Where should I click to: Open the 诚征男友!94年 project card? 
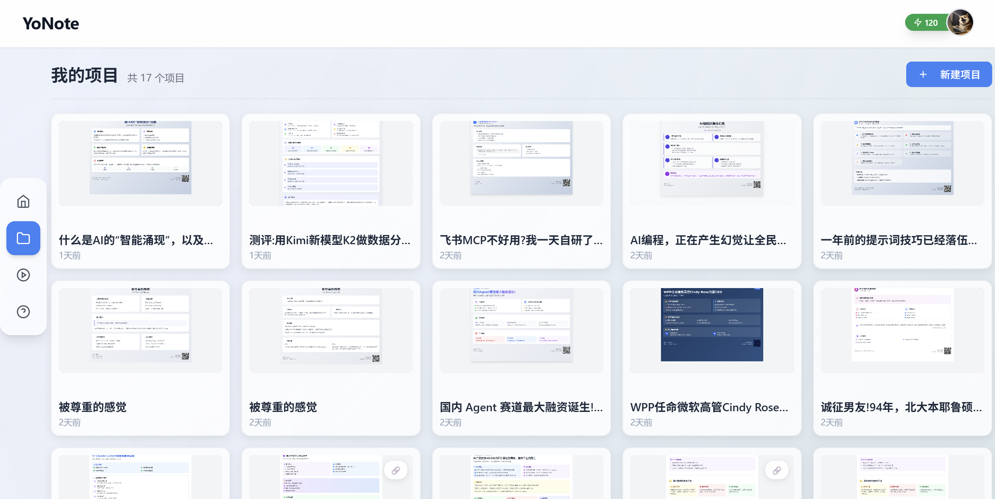(901, 407)
